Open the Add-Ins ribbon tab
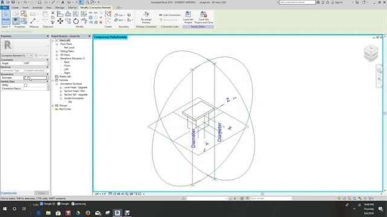This screenshot has width=387, height=217. click(x=72, y=8)
